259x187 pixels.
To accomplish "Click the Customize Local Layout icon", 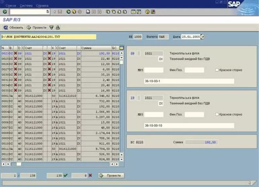I will [x=153, y=12].
